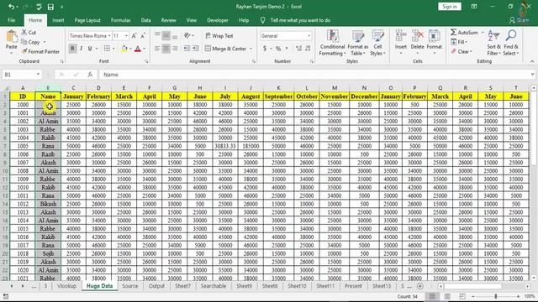Toggle Bold formatting
This screenshot has height=302, width=538.
coord(72,49)
